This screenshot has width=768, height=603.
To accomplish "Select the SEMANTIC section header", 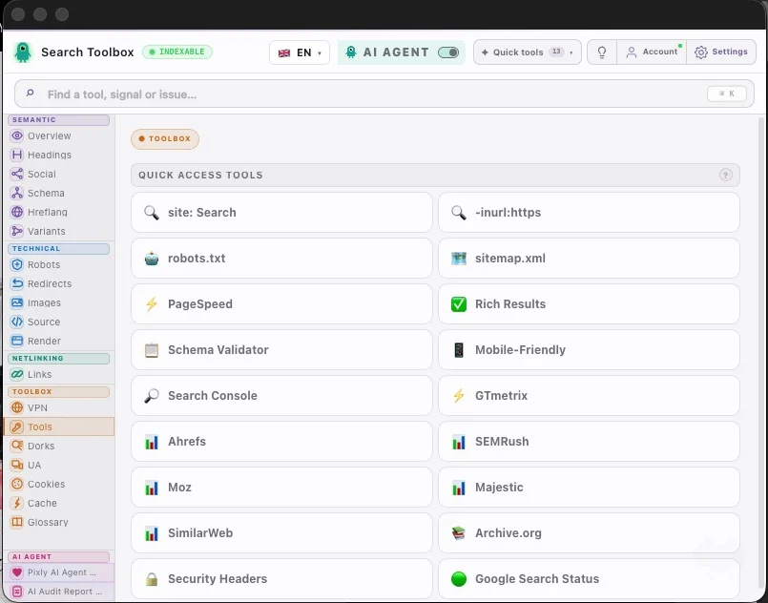I will (59, 119).
